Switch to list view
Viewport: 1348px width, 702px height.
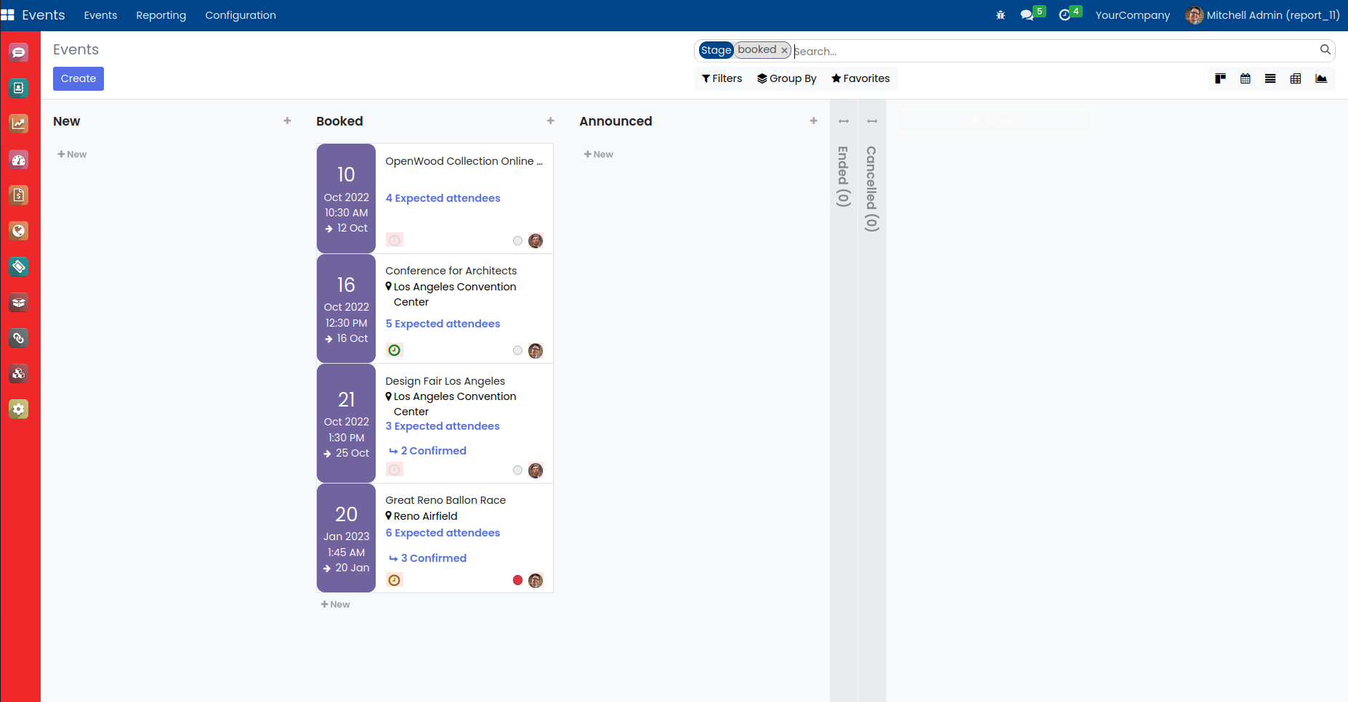(x=1270, y=78)
